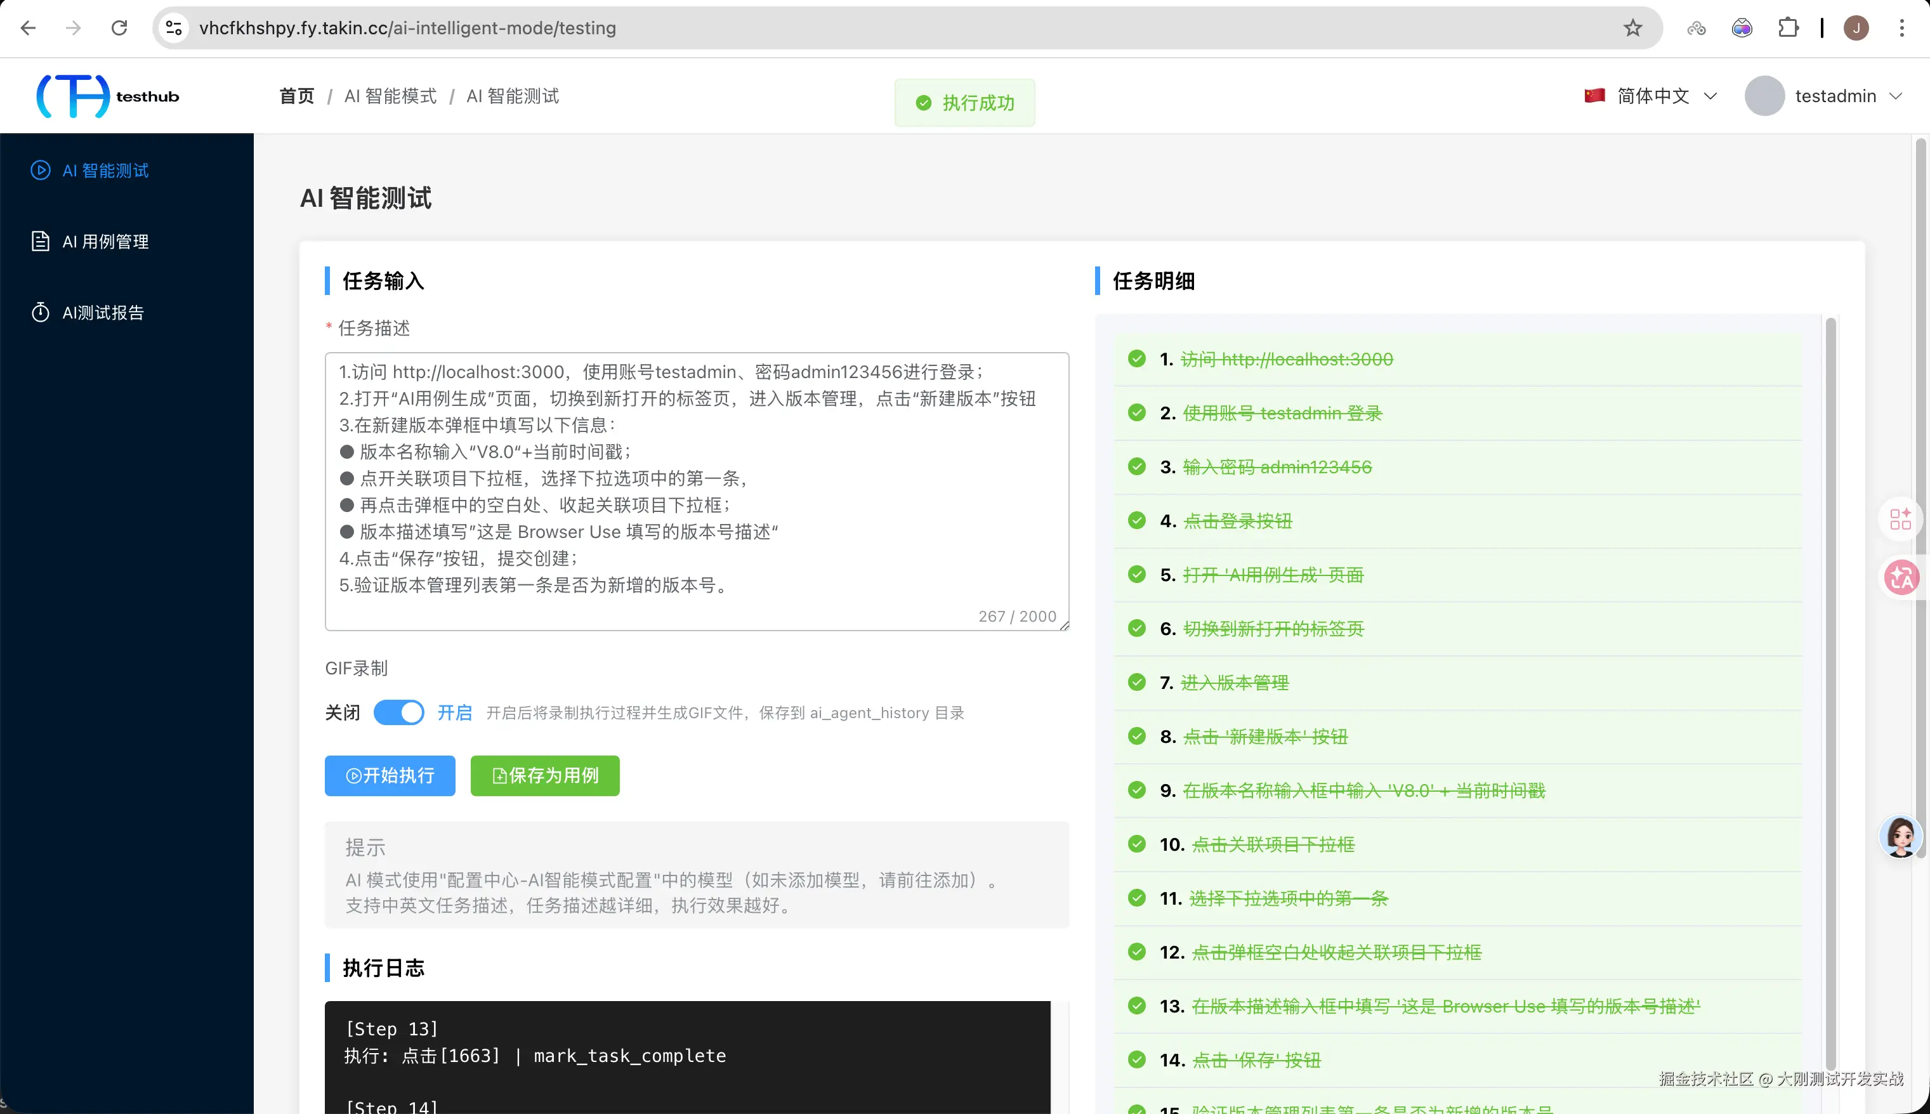Click the browser forward arrow
This screenshot has width=1930, height=1114.
tap(74, 29)
